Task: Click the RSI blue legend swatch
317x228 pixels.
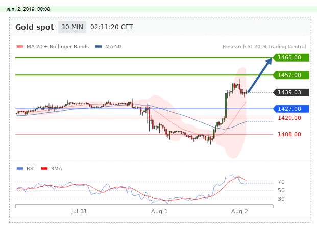Action: coord(20,169)
